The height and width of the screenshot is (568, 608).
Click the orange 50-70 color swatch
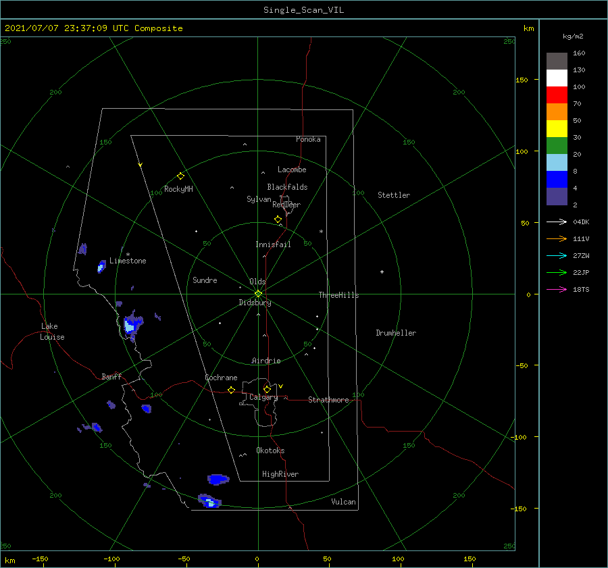[x=557, y=112]
